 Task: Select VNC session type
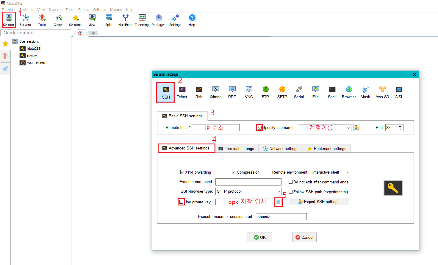pos(249,93)
